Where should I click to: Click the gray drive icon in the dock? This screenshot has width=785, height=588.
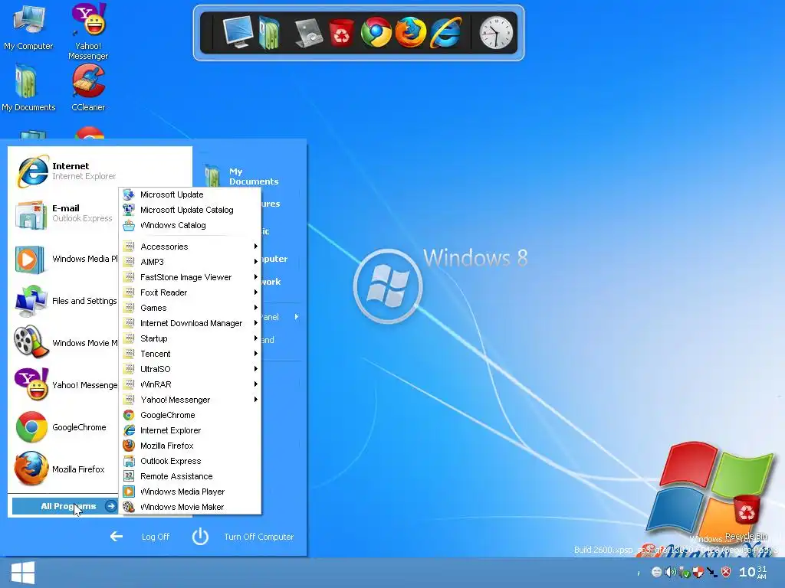click(x=308, y=33)
